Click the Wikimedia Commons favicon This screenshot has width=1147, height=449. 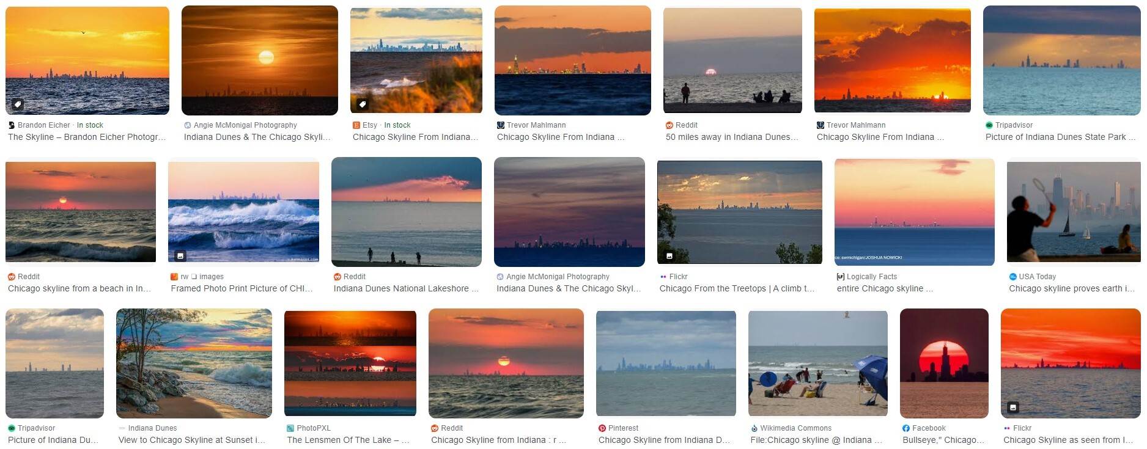(754, 428)
